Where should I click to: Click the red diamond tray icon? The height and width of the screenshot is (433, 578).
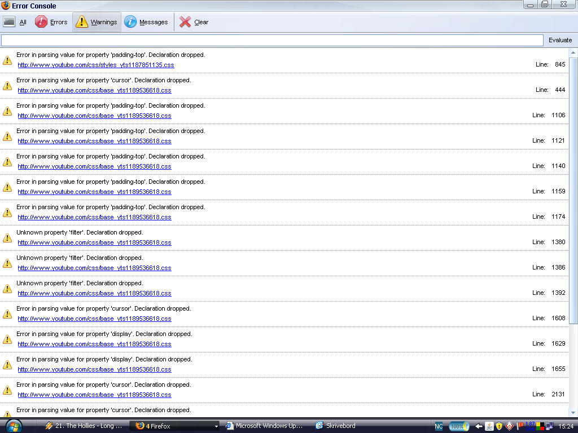[510, 426]
